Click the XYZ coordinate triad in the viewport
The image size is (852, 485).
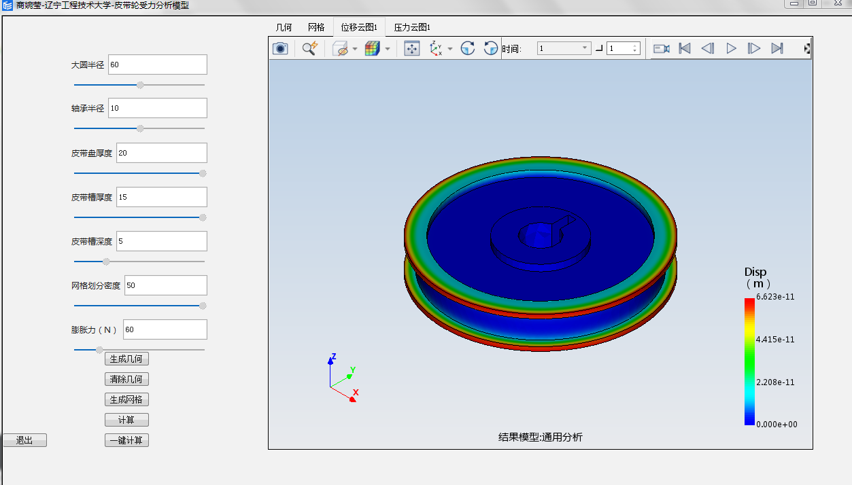point(343,378)
